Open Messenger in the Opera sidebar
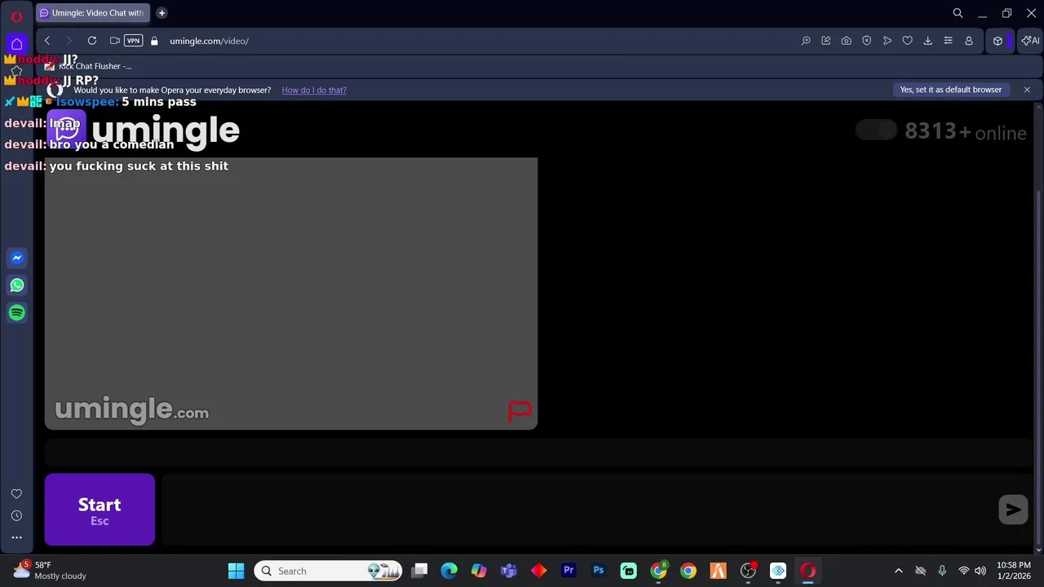This screenshot has height=587, width=1044. click(17, 258)
